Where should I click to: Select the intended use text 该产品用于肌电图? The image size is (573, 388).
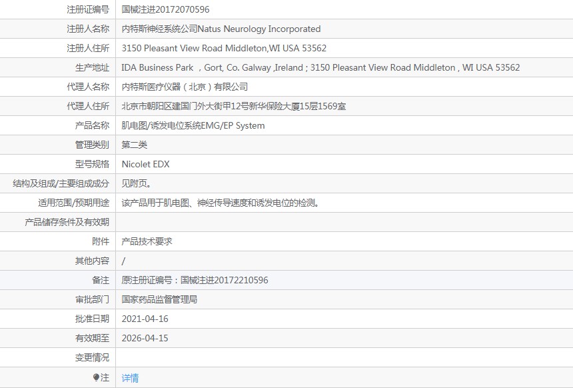click(220, 203)
